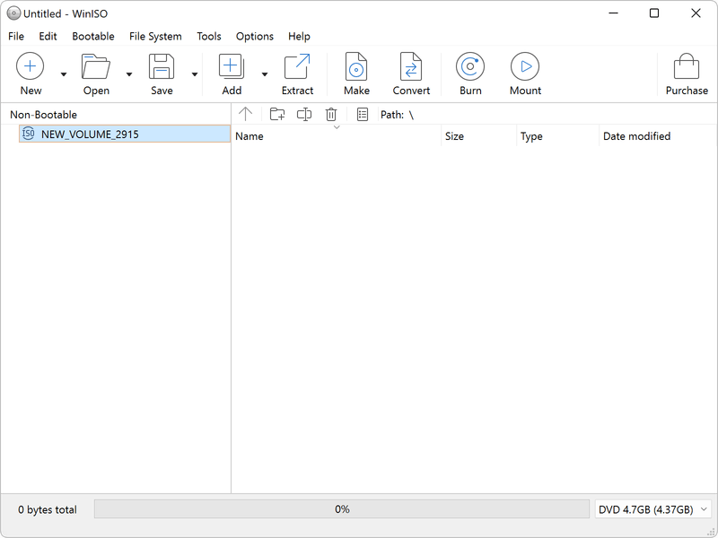
Task: Open the File System menu
Action: 155,37
